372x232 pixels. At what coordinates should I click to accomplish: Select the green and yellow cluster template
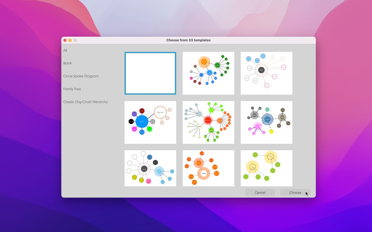pos(266,168)
